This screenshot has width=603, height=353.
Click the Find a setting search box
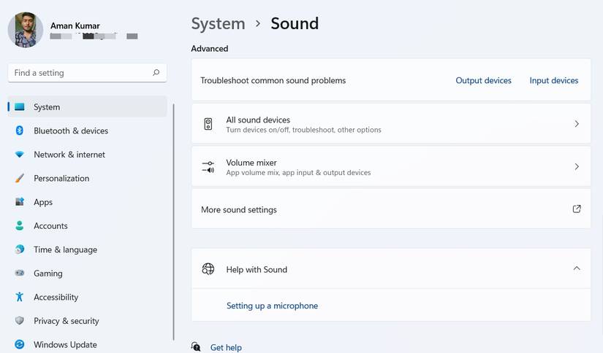point(87,72)
